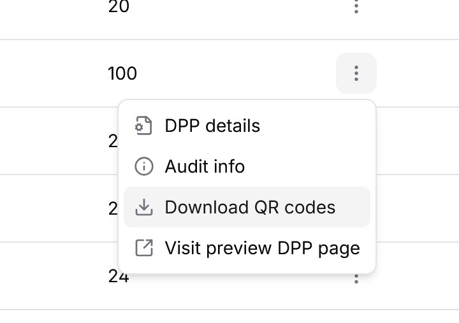Viewport: 459px width, 323px height.
Task: Select the cell showing 20
Action: coord(119,6)
